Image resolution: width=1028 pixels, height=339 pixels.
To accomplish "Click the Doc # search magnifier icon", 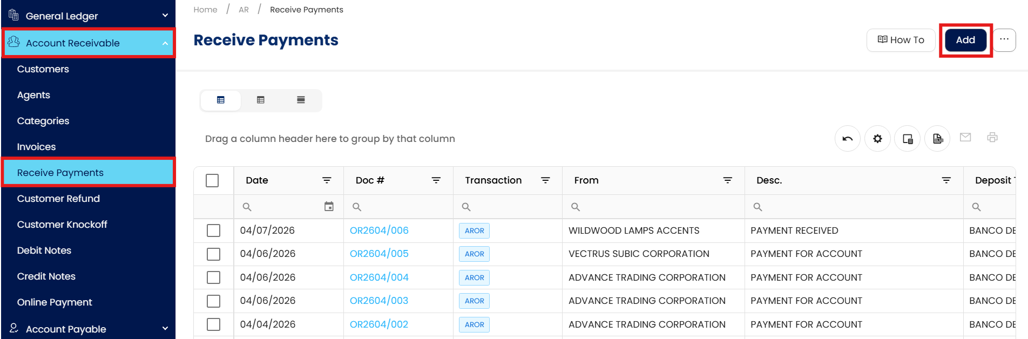I will coord(357,207).
